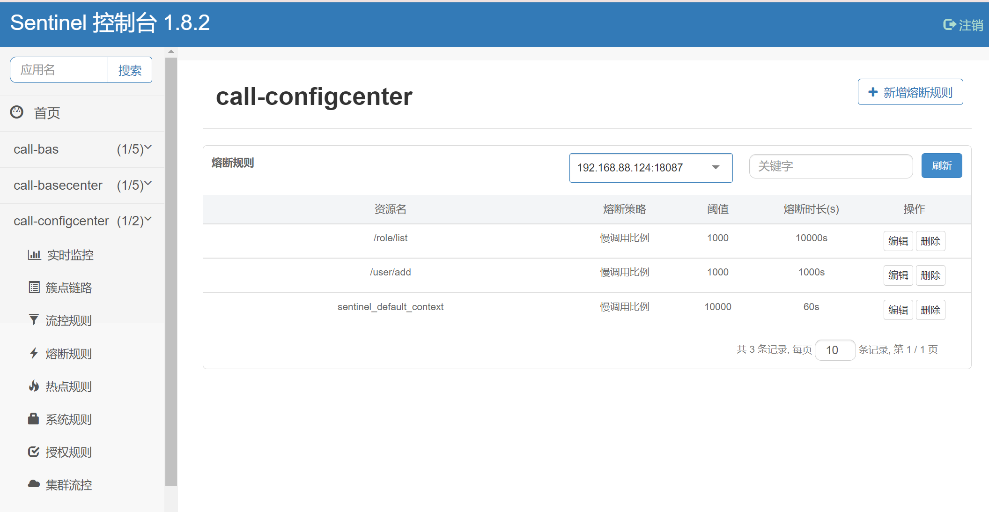Click the filter funnel icon for 流控规则
Screen dimensions: 989x512
(34, 320)
